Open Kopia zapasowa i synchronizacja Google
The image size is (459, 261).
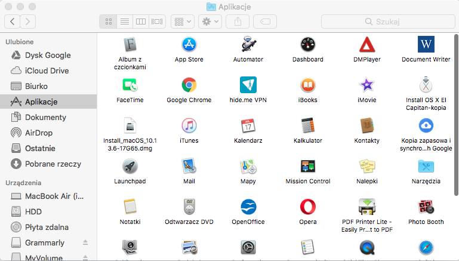pyautogui.click(x=426, y=125)
